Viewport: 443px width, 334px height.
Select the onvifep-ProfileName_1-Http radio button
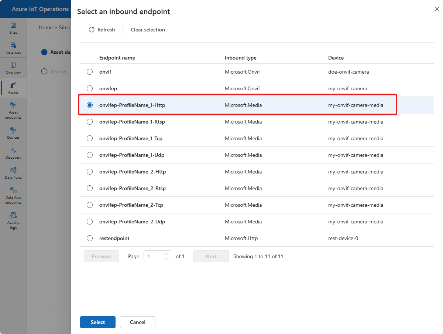click(x=90, y=105)
